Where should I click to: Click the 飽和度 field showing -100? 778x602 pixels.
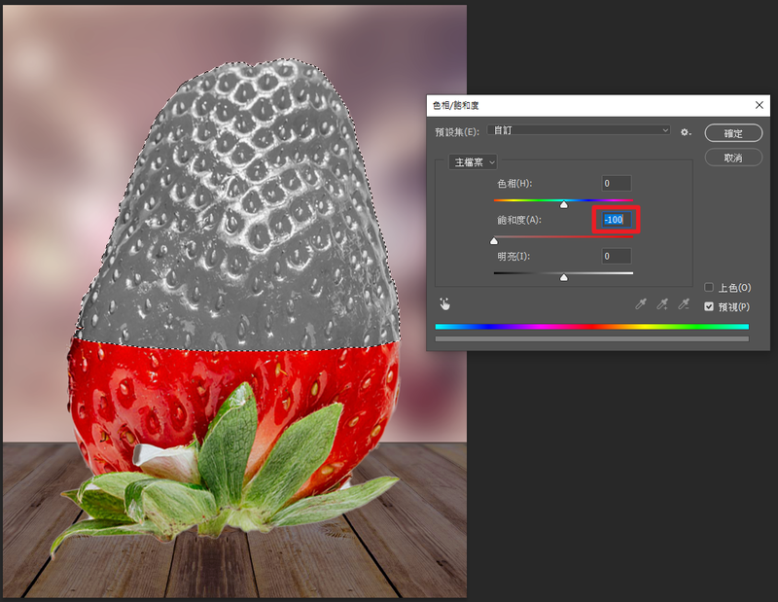pos(616,220)
